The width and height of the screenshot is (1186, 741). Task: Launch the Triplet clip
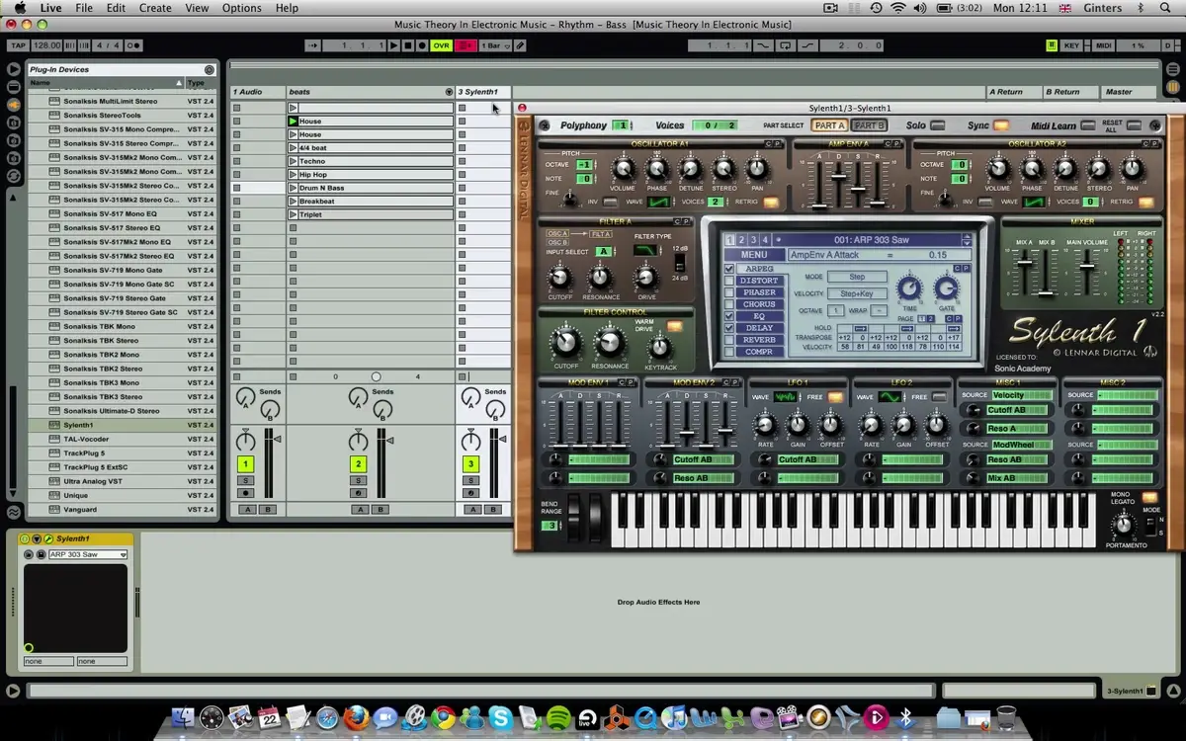[294, 214]
